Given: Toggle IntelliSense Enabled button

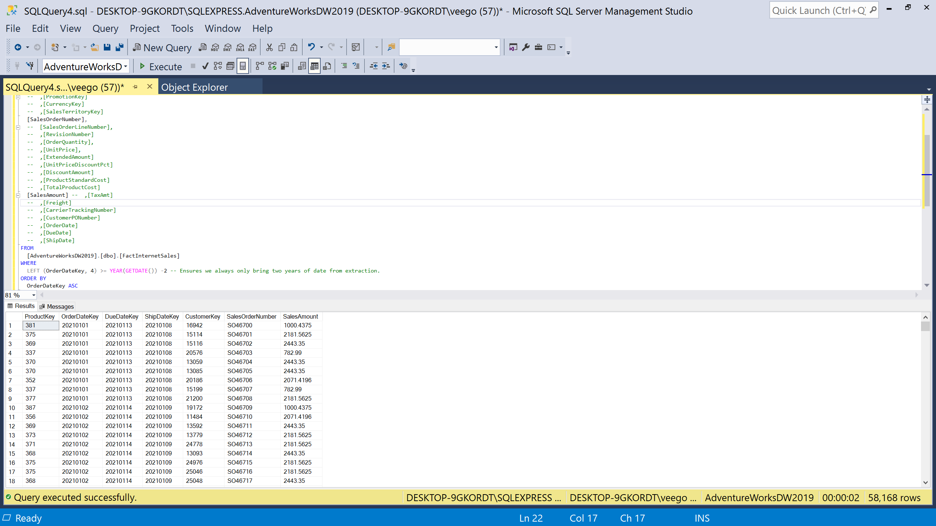Looking at the screenshot, I should (243, 66).
